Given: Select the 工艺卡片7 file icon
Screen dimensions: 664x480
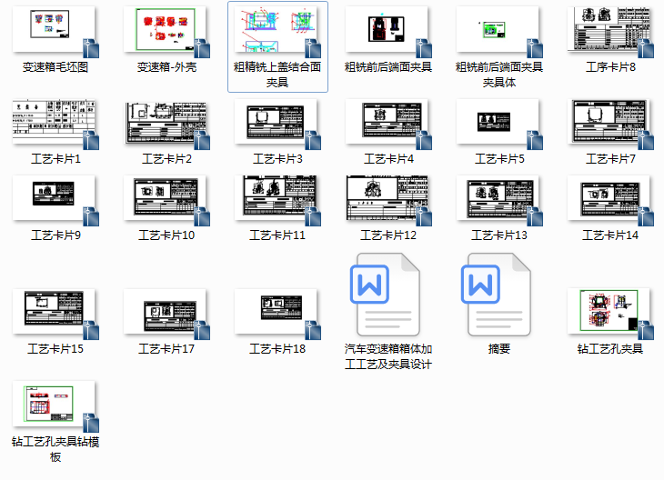Looking at the screenshot, I should pyautogui.click(x=609, y=123).
